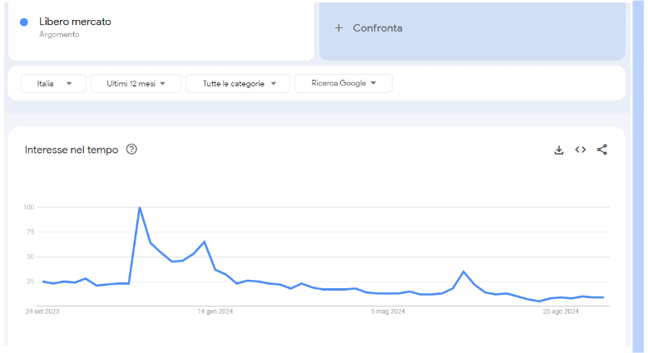
Task: Expand the Ultimi 12 mesi time range
Action: [136, 83]
